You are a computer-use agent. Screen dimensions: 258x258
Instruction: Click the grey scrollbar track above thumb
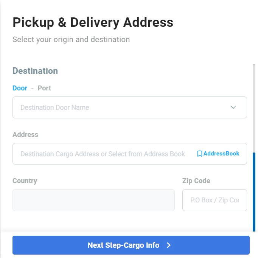(254, 108)
